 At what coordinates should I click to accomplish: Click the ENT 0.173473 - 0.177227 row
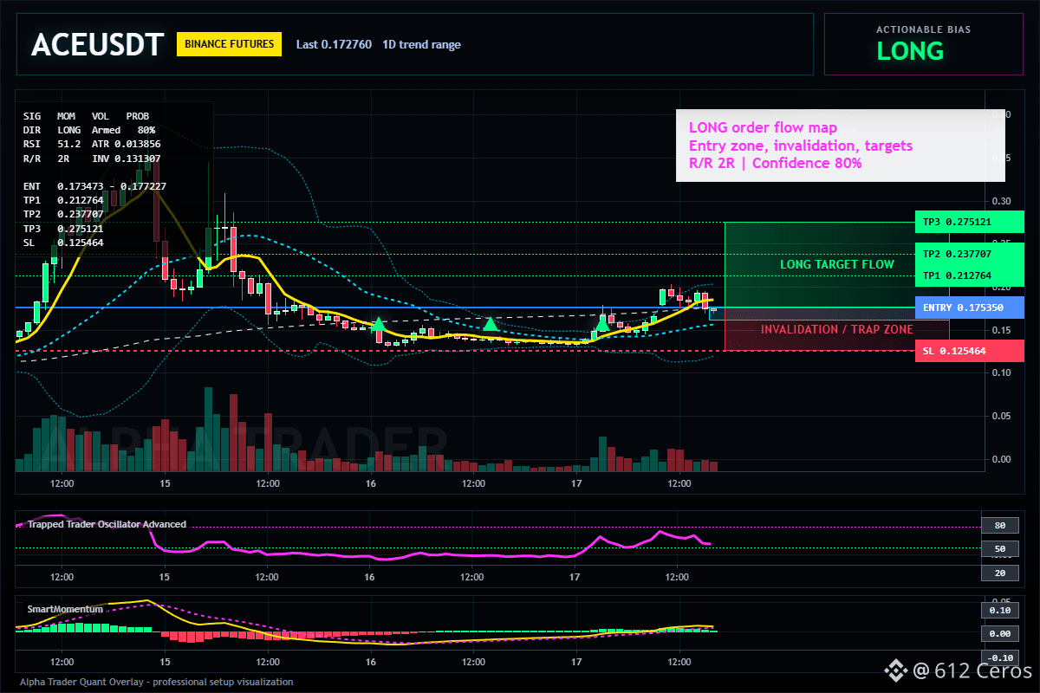click(x=94, y=186)
